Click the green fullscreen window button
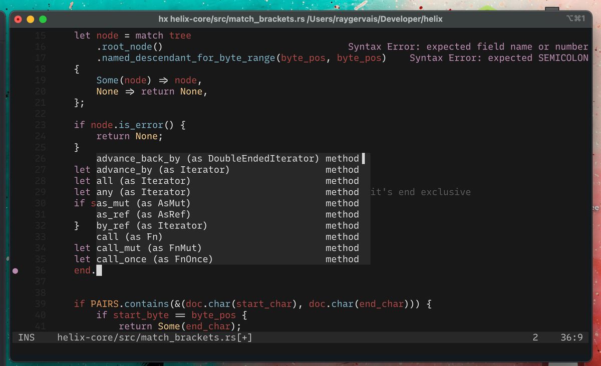The height and width of the screenshot is (366, 601). coord(43,19)
